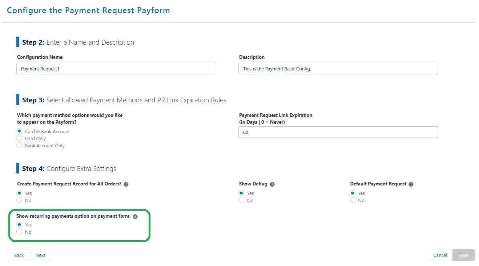Select No under Default Payment Request
Image resolution: width=479 pixels, height=266 pixels.
[x=352, y=200]
